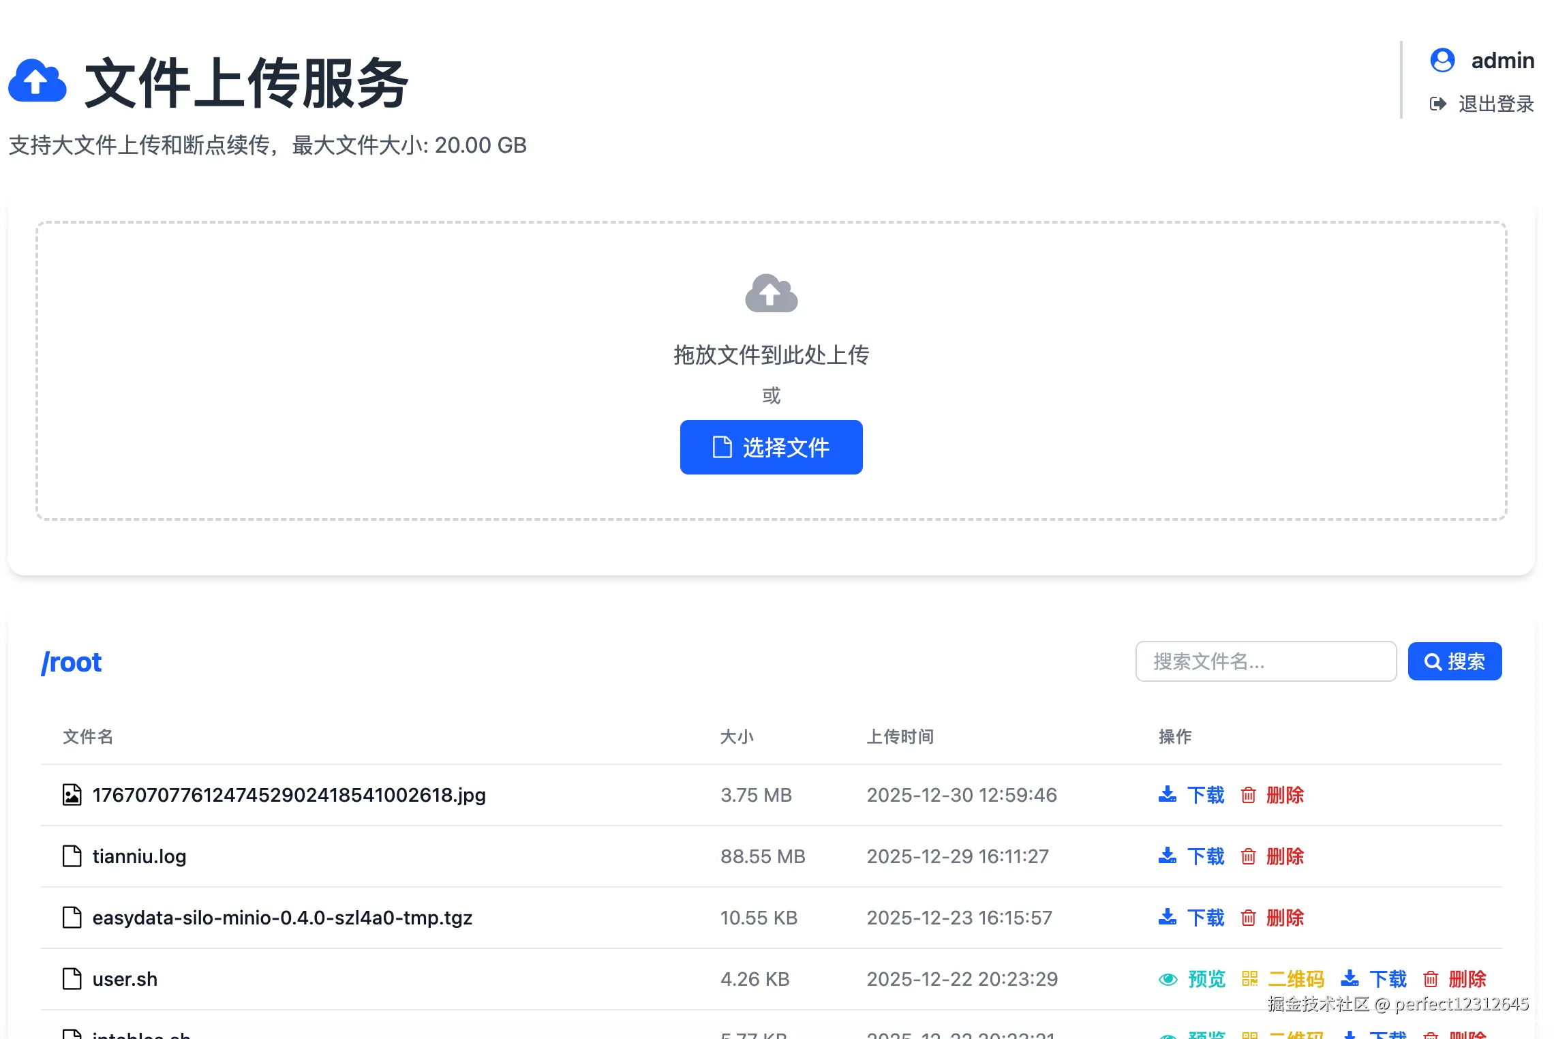Click the download icon for tianniu.log

click(1167, 856)
